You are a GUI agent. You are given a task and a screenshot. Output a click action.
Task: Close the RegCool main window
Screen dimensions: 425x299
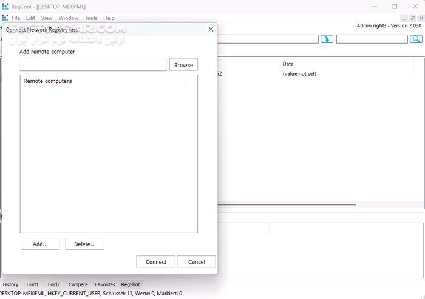tap(415, 7)
